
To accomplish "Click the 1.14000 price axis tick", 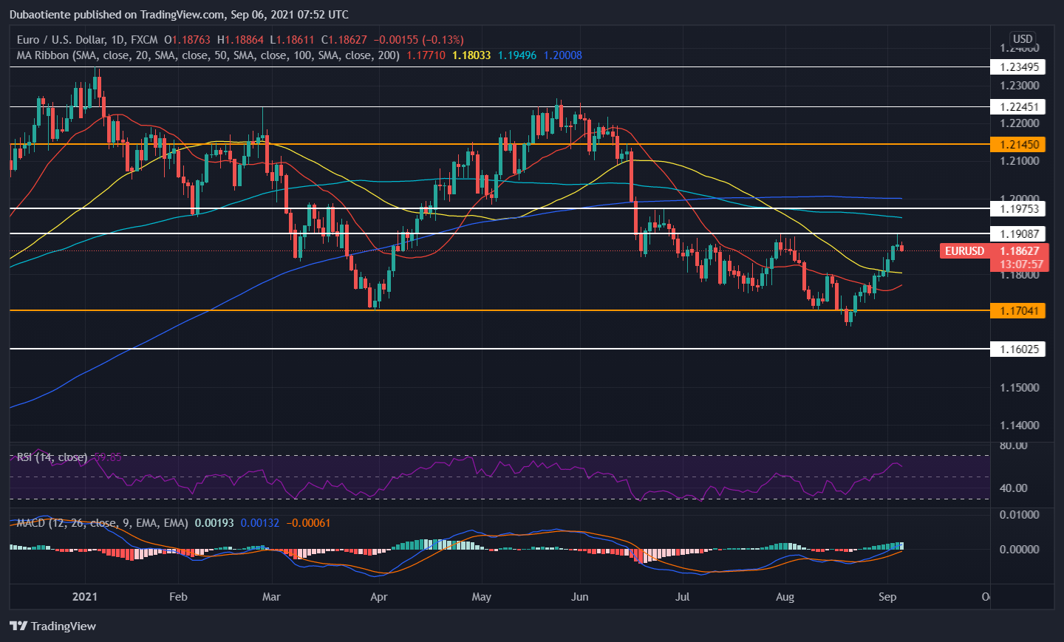I will [1019, 425].
